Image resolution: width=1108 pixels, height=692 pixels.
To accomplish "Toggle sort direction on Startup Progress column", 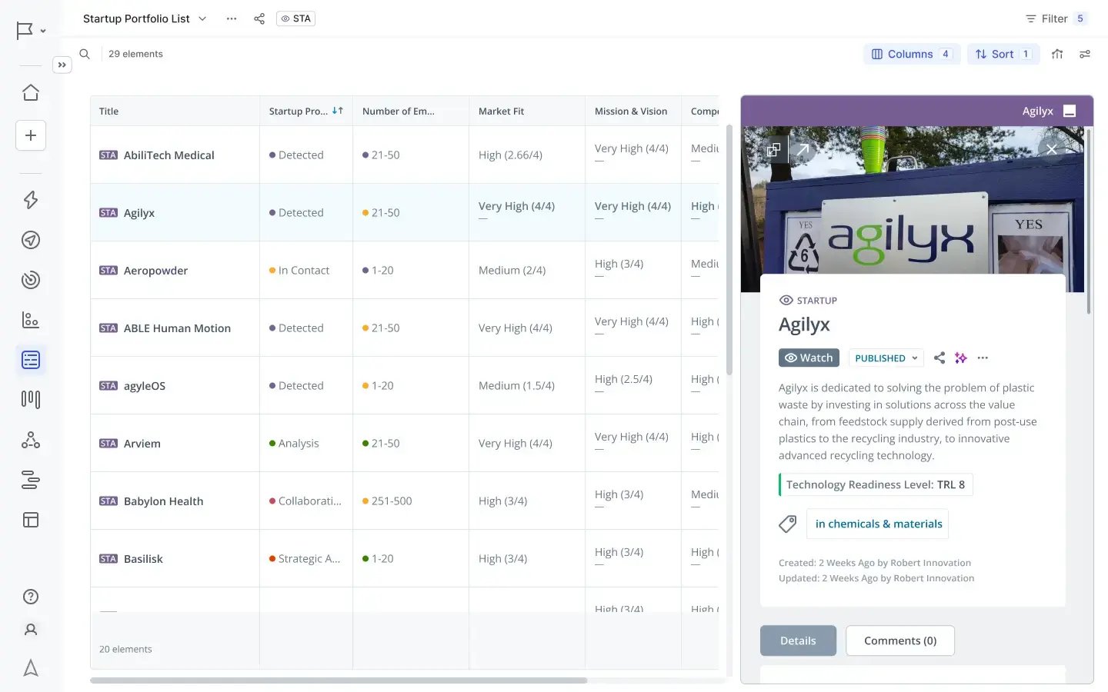I will tap(337, 110).
